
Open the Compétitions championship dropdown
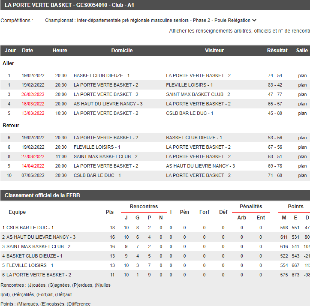point(150,21)
